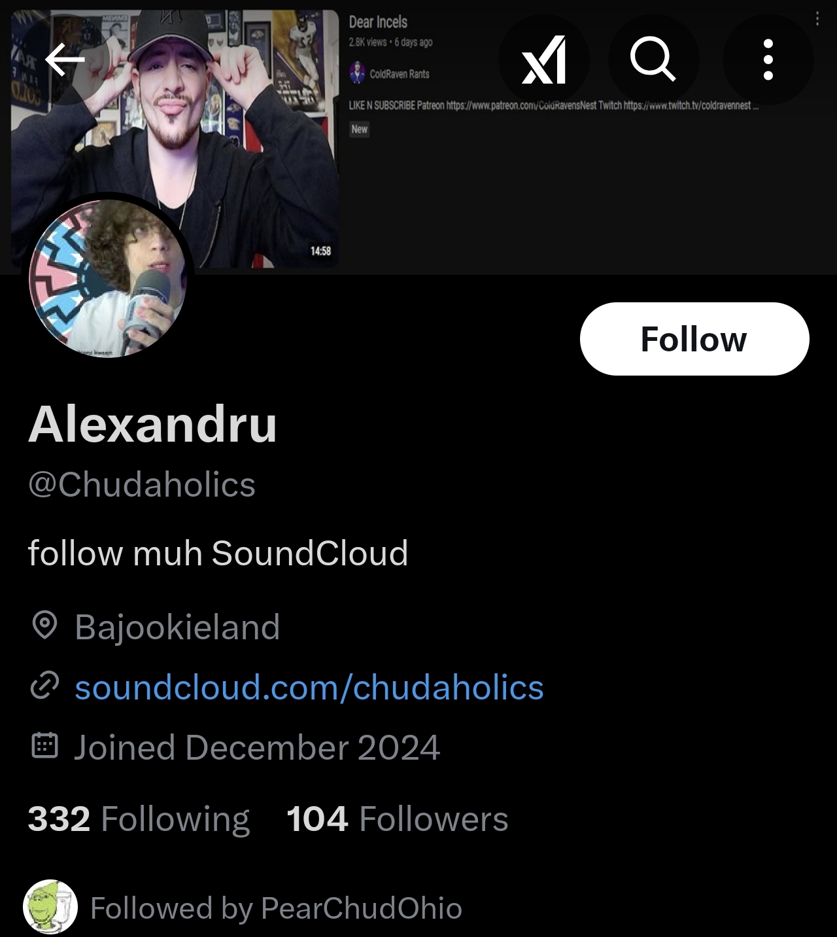Tap the 'follow muh SoundCloud' bio
Screen dimensions: 837x937
[218, 553]
